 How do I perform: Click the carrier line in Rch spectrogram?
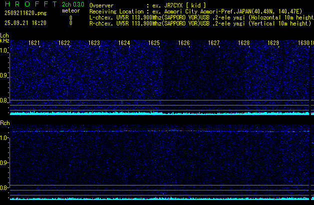coord(160,131)
